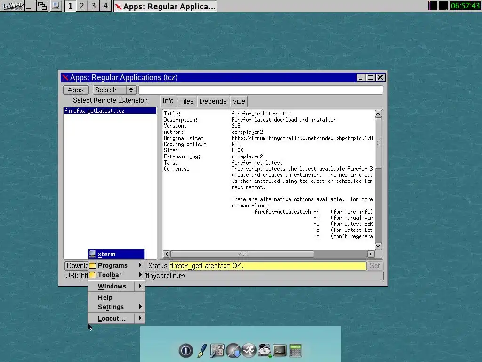Screen dimensions: 482x362
Task: Switch to the Size tab
Action: click(x=239, y=101)
